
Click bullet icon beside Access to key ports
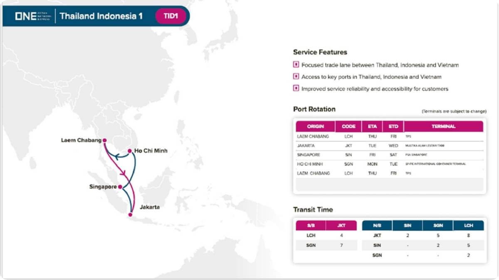coord(296,77)
